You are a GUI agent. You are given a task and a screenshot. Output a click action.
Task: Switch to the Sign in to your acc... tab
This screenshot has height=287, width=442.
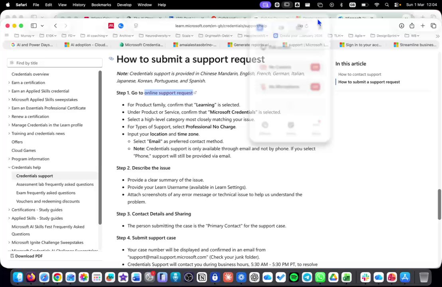tap(361, 45)
